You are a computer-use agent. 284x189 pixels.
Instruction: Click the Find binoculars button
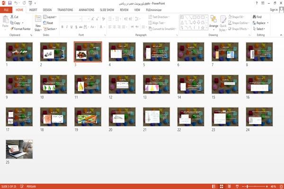pos(257,17)
